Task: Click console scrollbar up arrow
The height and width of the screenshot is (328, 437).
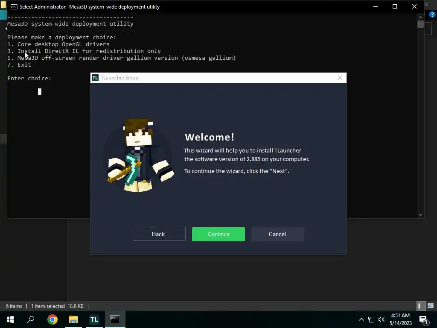Action: (x=420, y=17)
